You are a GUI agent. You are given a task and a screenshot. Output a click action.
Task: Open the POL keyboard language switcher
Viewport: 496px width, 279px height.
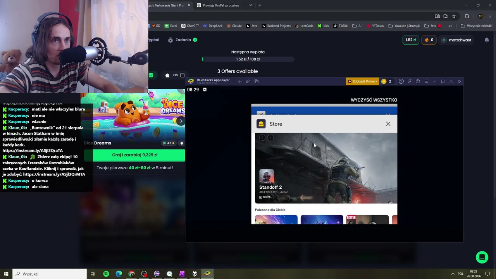click(x=460, y=274)
